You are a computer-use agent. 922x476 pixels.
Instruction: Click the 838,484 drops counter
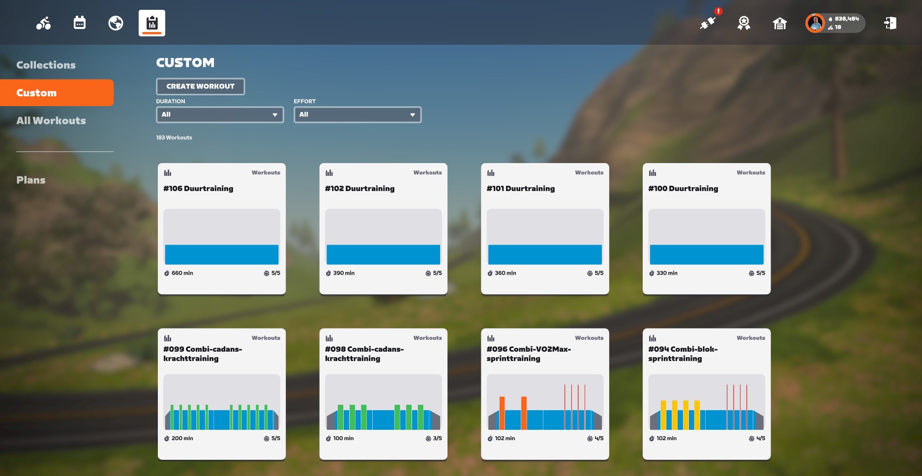coord(847,19)
